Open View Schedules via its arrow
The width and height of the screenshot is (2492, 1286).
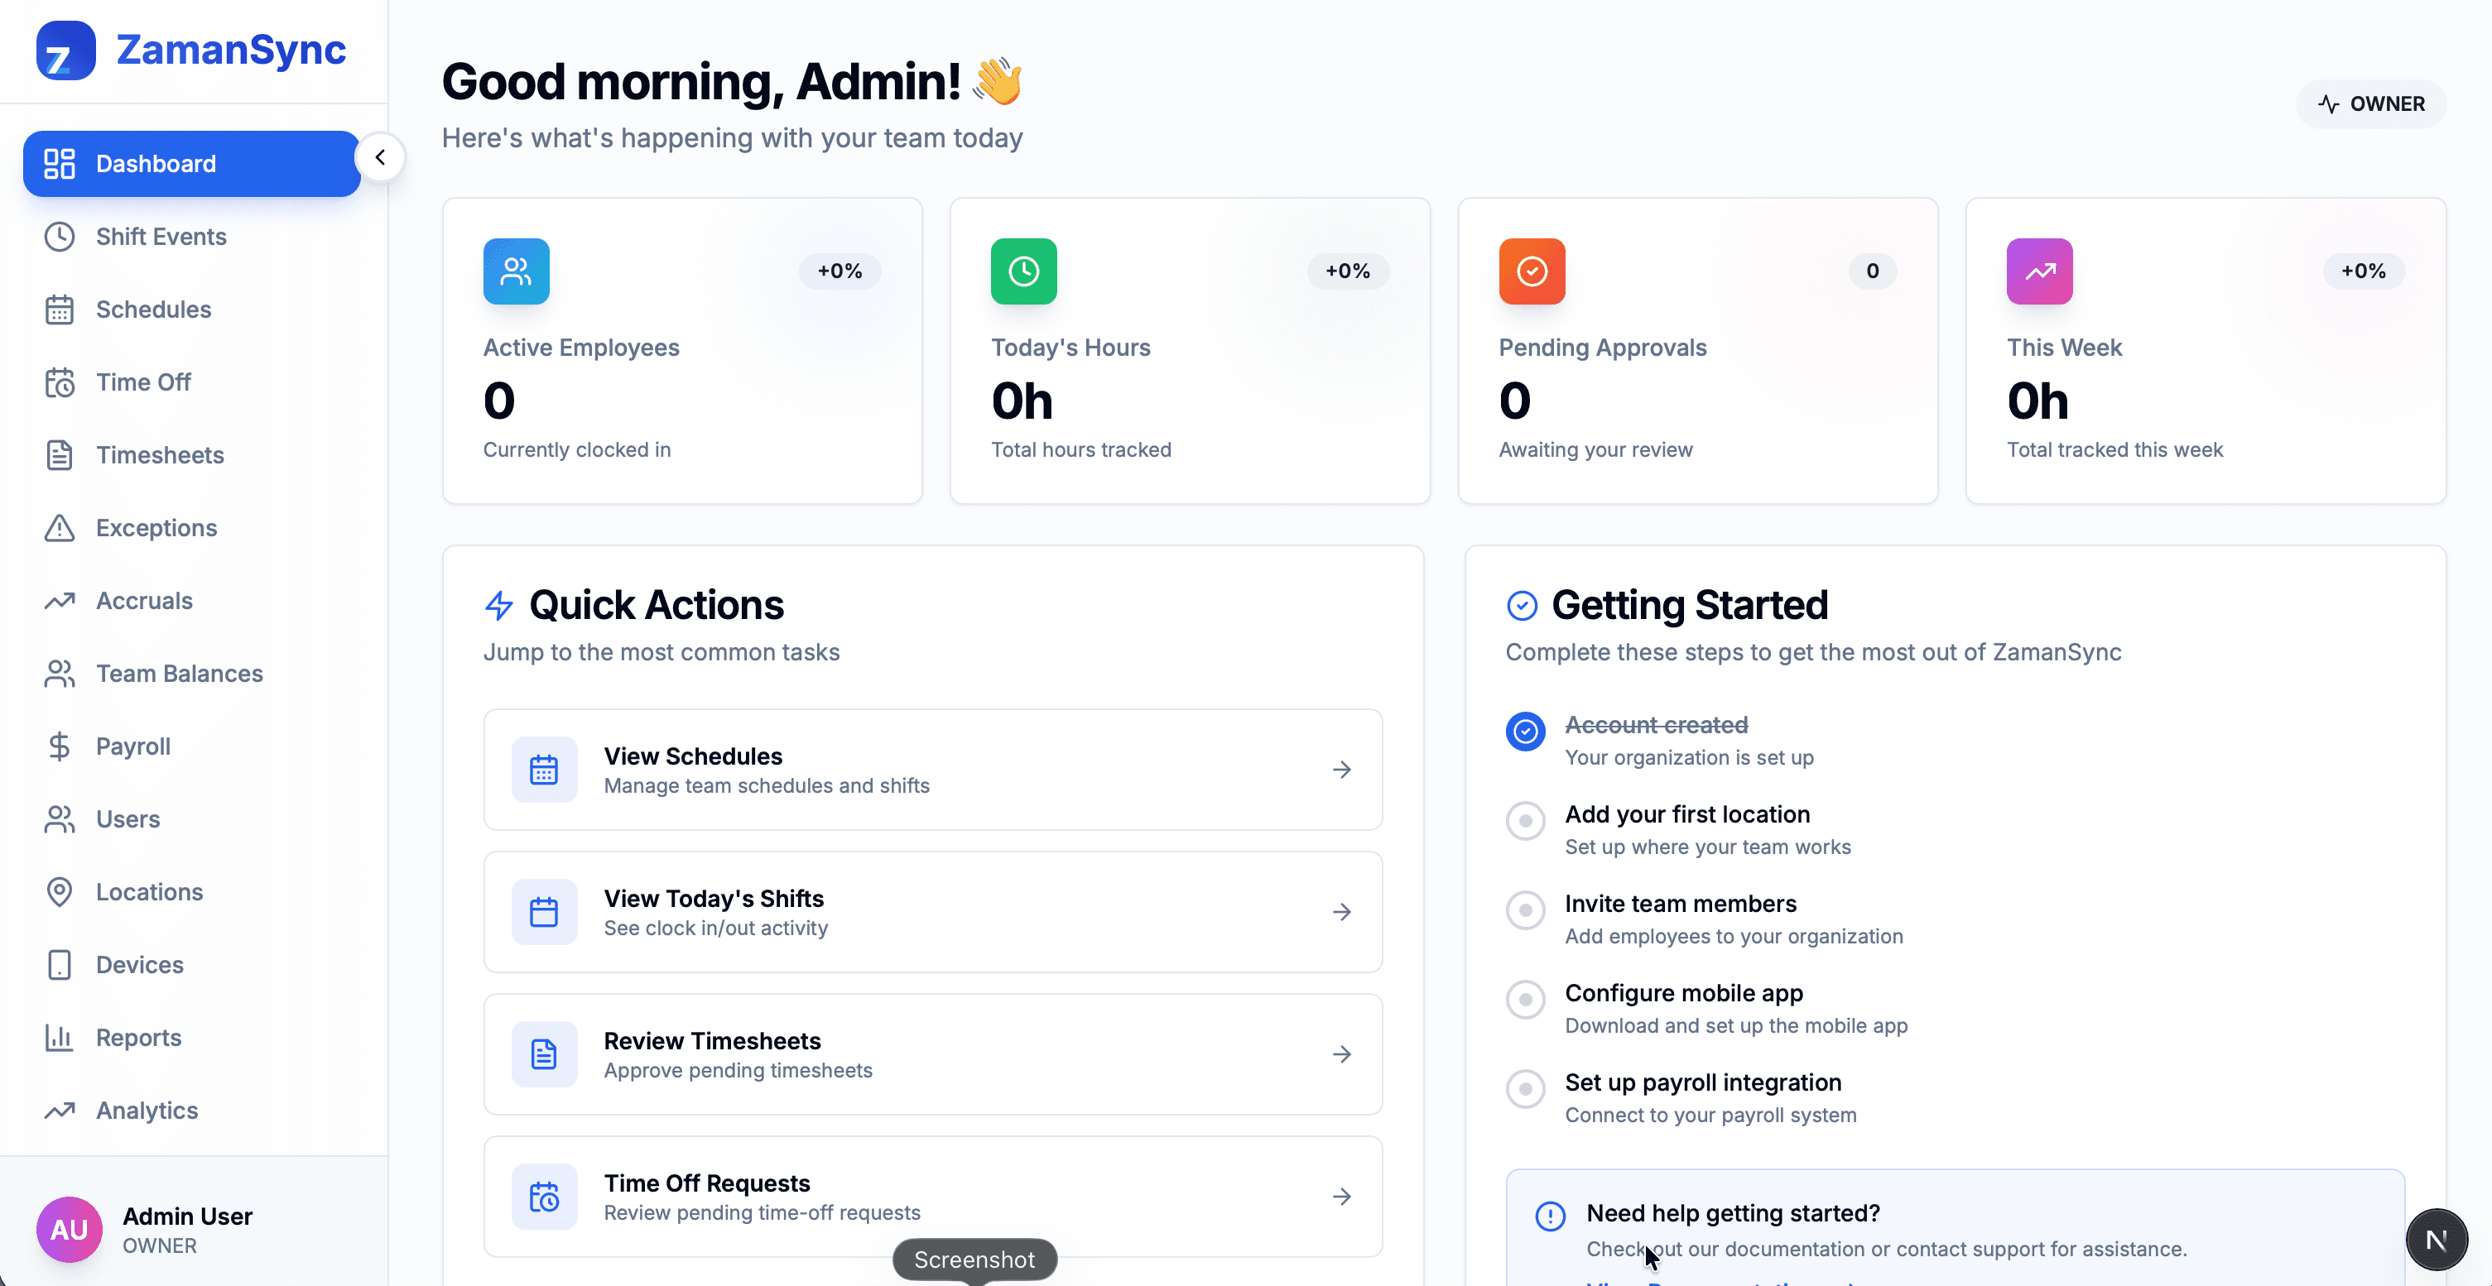coord(1343,769)
